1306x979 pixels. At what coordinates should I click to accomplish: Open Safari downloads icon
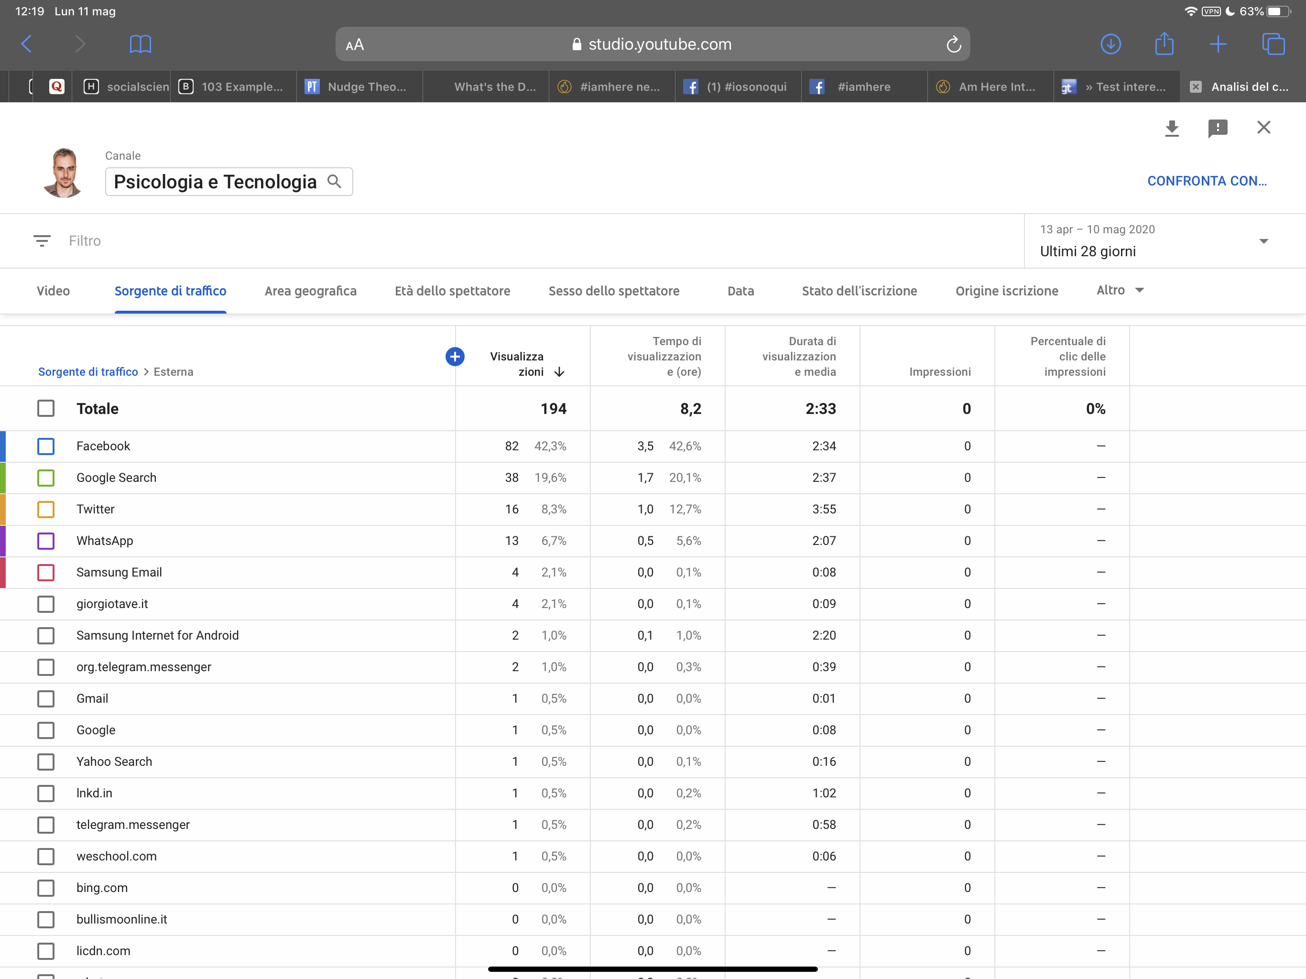[1110, 44]
